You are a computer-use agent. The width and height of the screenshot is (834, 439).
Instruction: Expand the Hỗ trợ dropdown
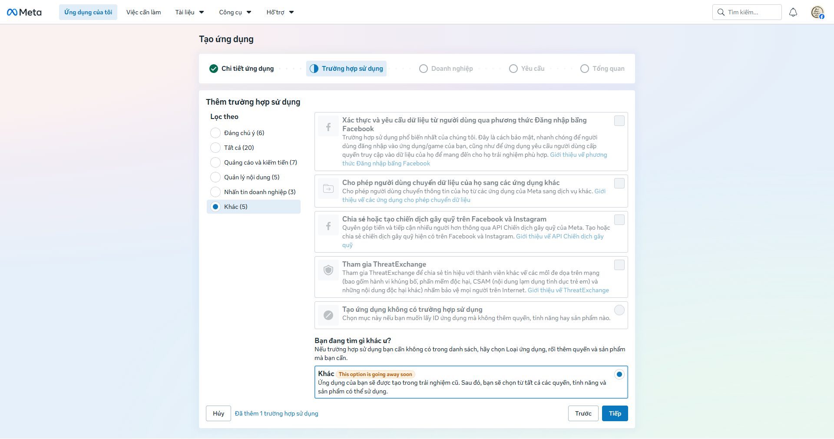[280, 12]
